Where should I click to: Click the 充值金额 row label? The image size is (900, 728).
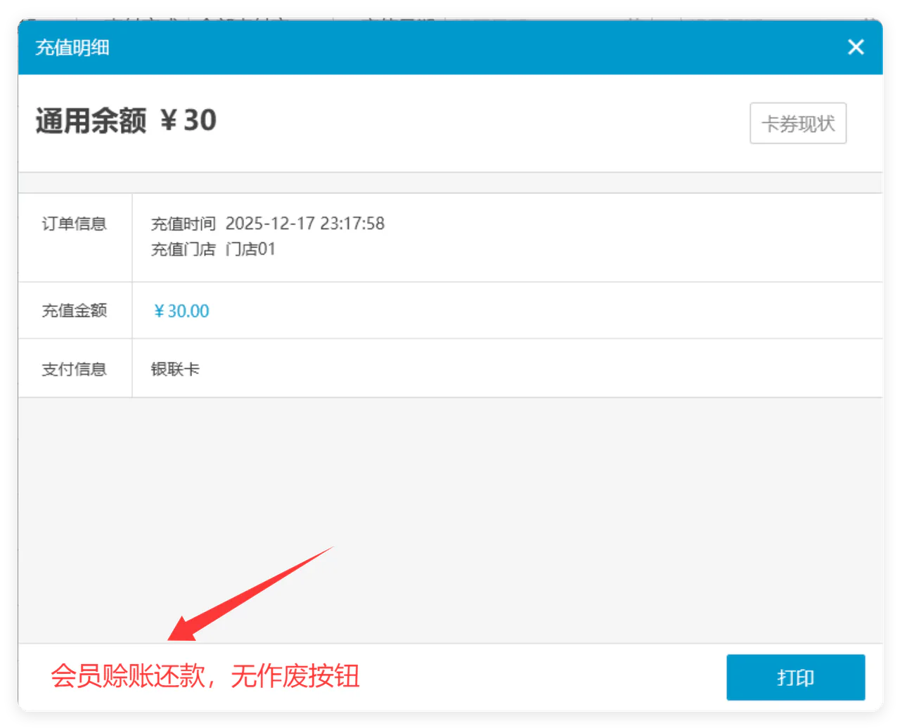75,311
